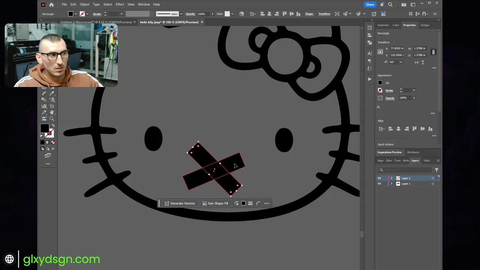Click the fx effects icon in Appearance
This screenshot has width=480, height=270.
379,107
